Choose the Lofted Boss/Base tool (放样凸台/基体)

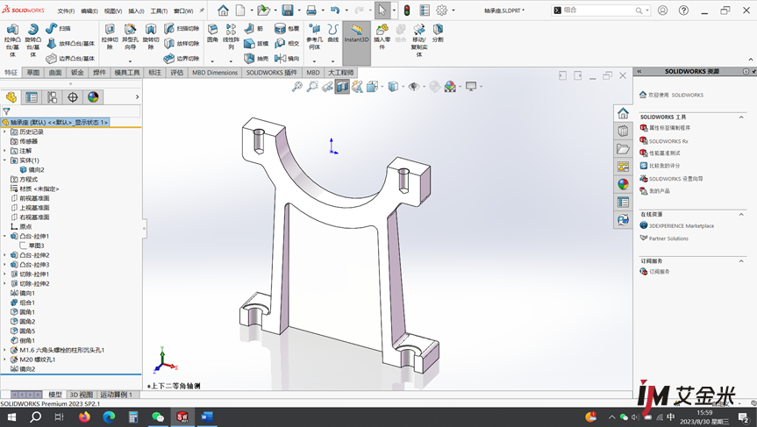point(70,44)
